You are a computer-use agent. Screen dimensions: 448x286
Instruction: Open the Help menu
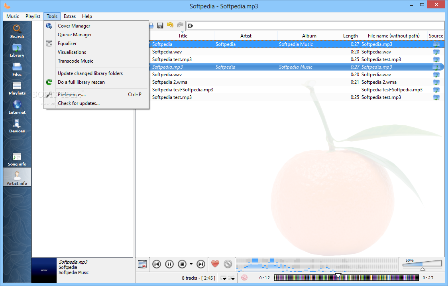pos(87,16)
